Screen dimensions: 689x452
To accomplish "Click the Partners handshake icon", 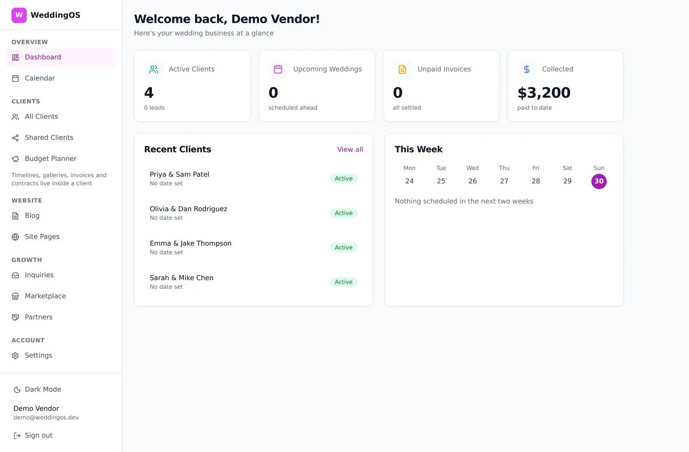I will (16, 318).
